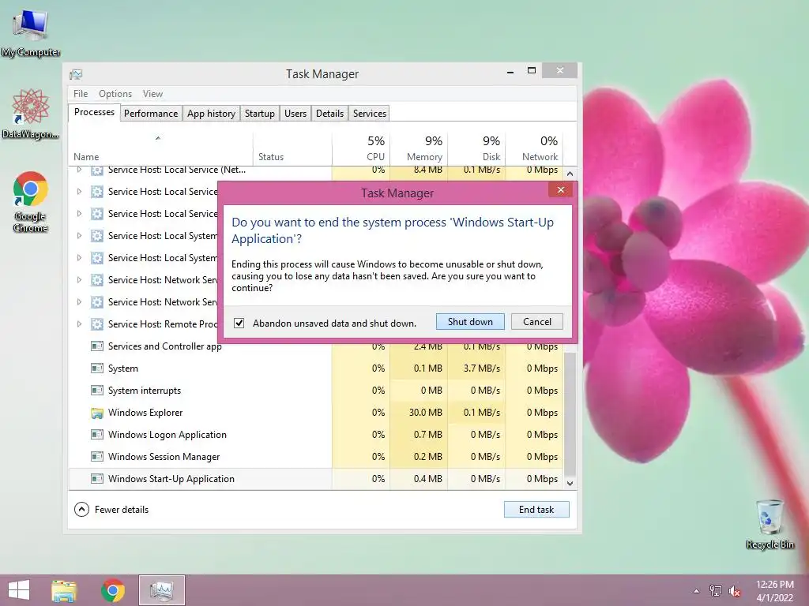Open the View menu

pyautogui.click(x=152, y=94)
